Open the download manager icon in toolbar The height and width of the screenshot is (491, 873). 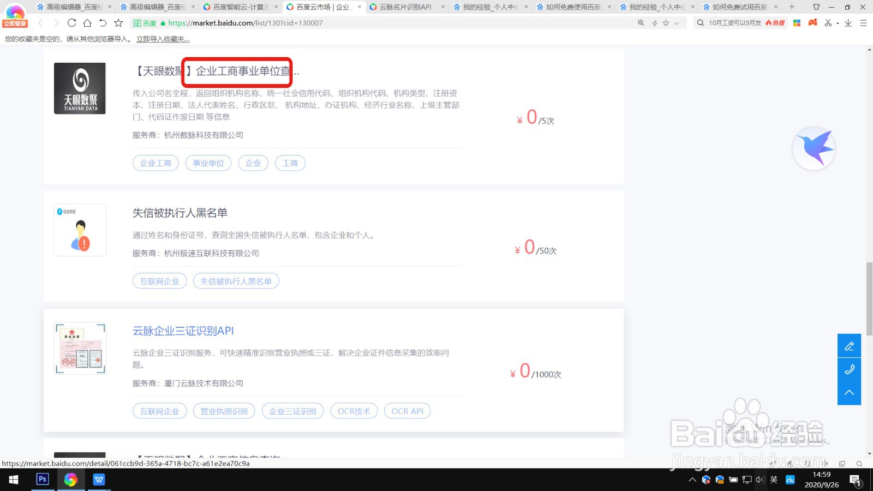click(847, 23)
